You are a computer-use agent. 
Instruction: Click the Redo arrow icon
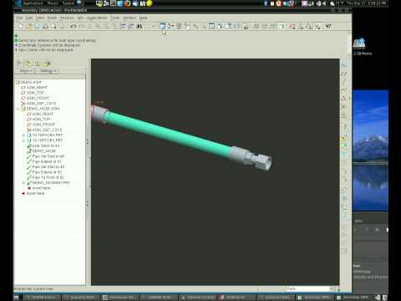pyautogui.click(x=82, y=26)
